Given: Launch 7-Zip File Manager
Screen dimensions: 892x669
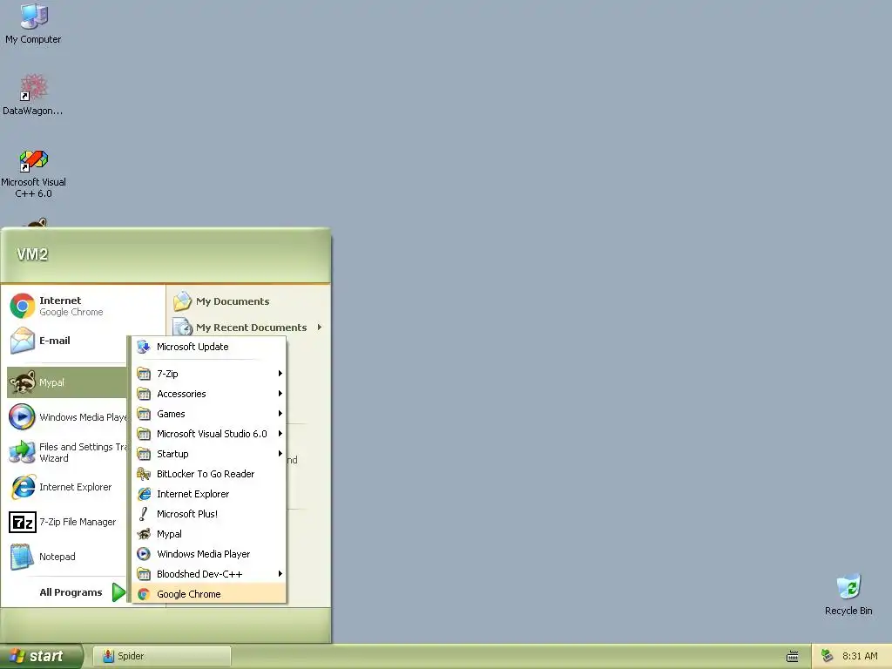Looking at the screenshot, I should [66, 522].
